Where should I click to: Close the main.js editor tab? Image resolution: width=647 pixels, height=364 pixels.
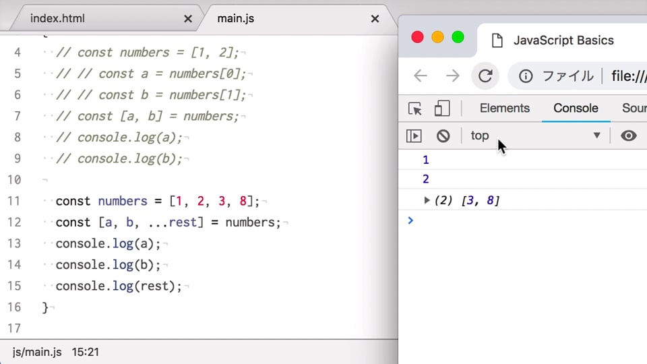(375, 19)
